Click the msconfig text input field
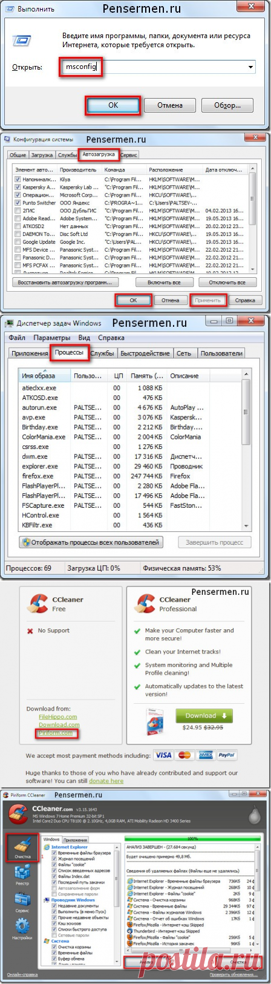The image size is (271, 984). (x=80, y=67)
